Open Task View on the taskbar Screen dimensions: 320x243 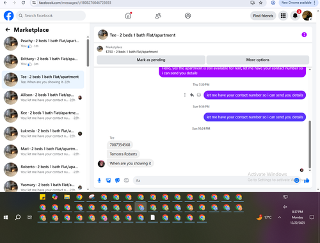[29, 217]
